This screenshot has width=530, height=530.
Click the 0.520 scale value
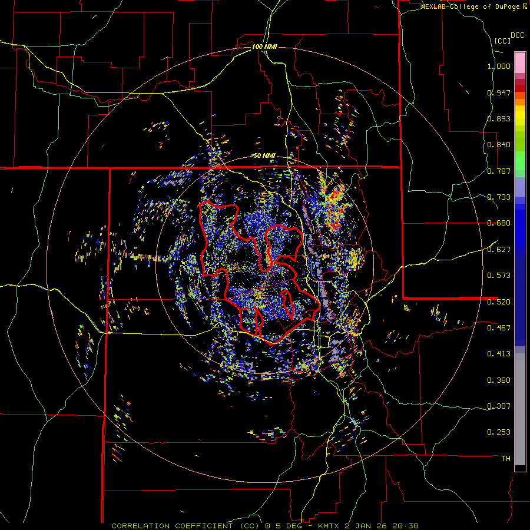499,302
